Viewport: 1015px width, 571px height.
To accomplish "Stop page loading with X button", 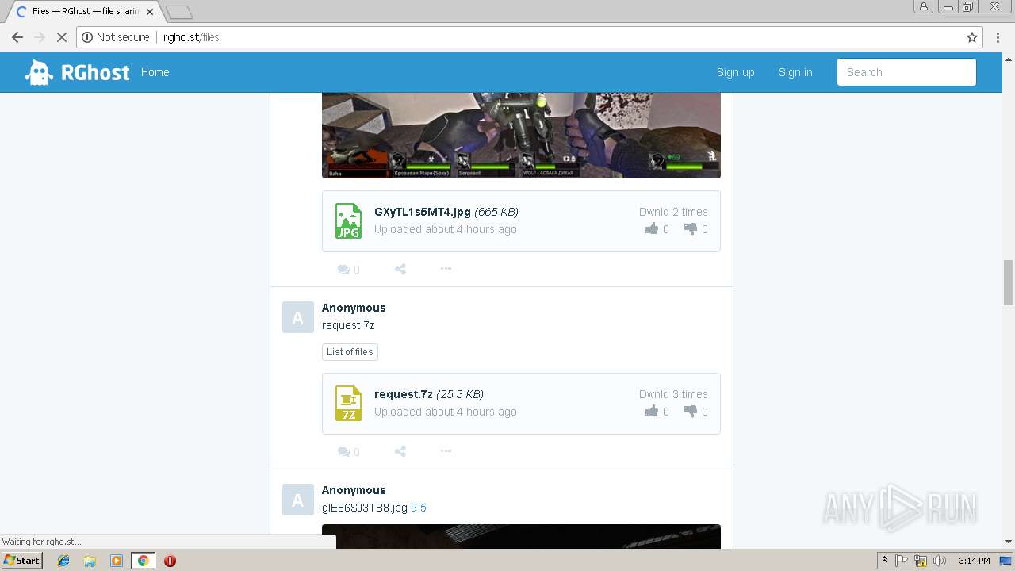I will point(62,37).
